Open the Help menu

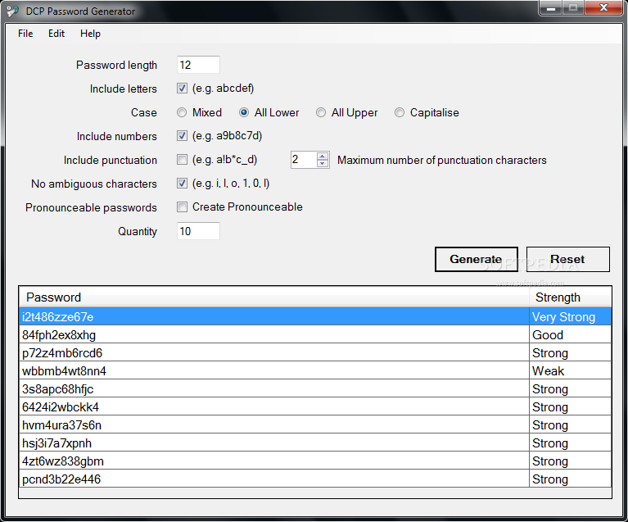(90, 34)
